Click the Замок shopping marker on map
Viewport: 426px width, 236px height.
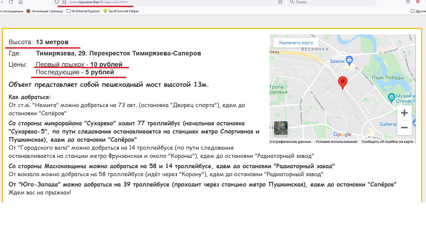[349, 60]
